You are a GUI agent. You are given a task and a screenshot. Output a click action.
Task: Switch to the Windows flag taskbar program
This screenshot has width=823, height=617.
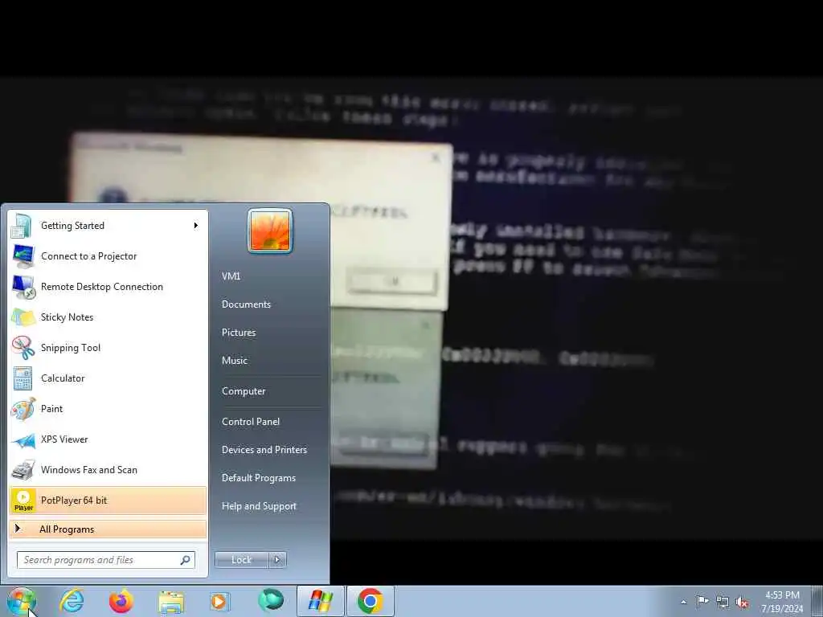point(320,601)
